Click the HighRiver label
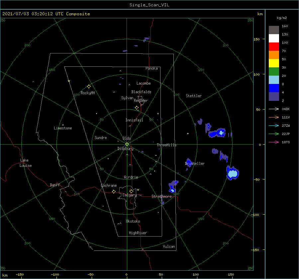The width and height of the screenshot is (299, 279). (138, 233)
